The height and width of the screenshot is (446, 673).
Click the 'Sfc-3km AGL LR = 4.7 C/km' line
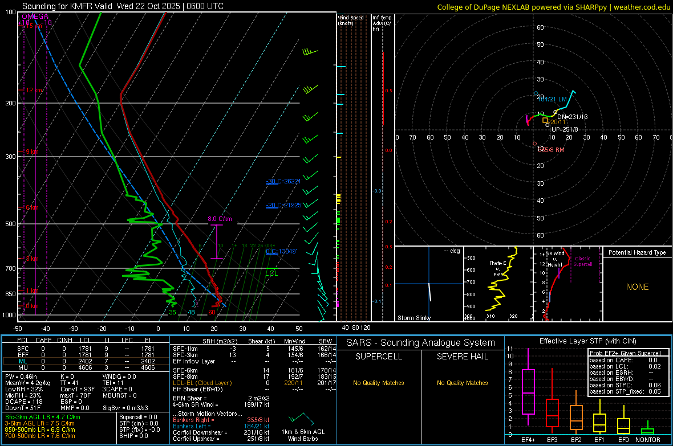[x=43, y=417]
